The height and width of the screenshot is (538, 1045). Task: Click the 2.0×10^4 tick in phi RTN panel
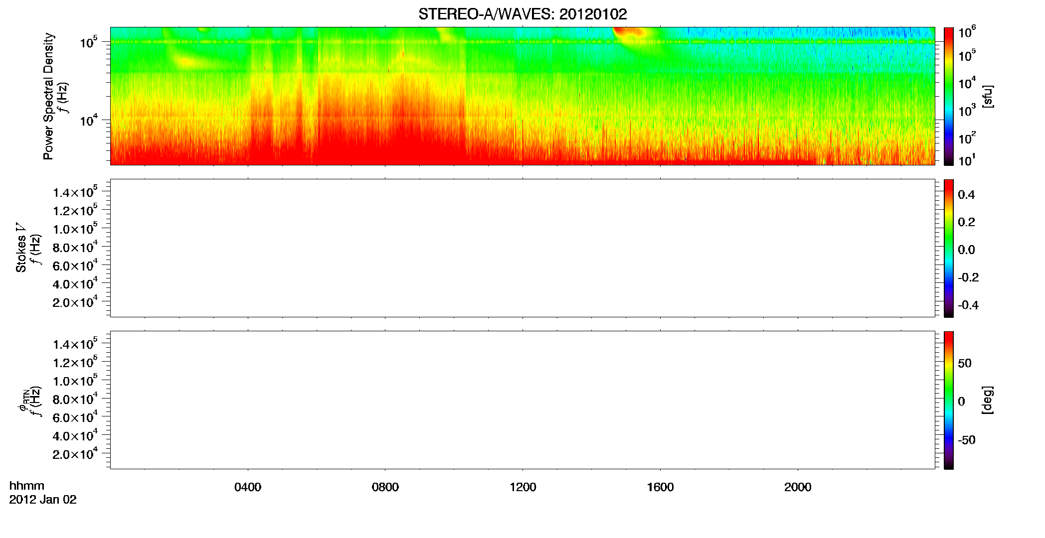(75, 453)
